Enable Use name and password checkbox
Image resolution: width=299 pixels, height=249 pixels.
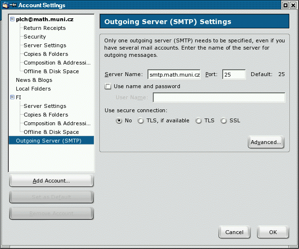[x=108, y=86]
